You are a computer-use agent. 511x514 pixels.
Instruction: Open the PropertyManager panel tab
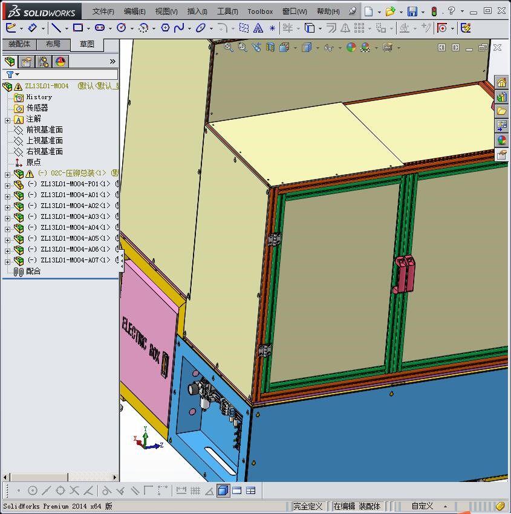coord(27,61)
